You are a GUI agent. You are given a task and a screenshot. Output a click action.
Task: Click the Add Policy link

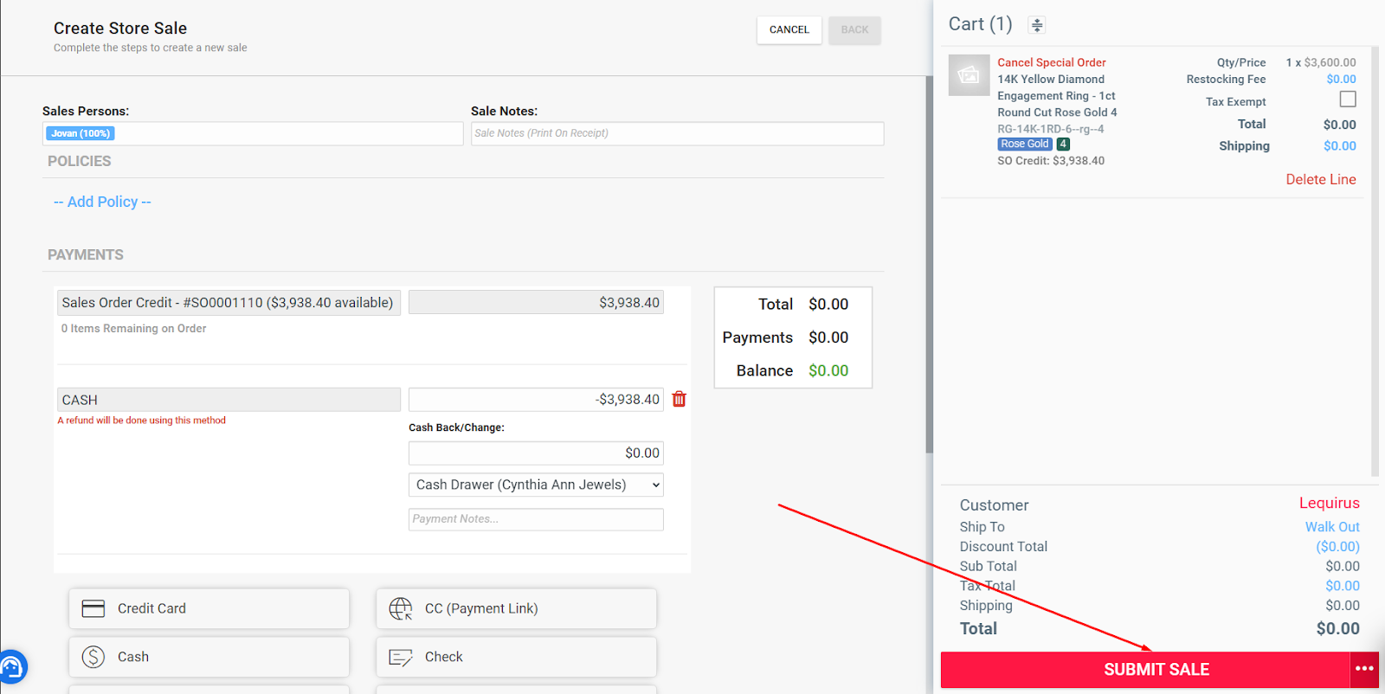coord(102,202)
